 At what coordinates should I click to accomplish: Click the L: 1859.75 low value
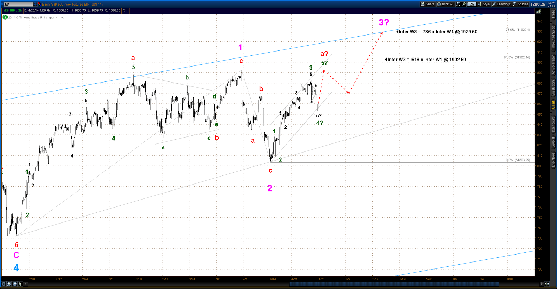95,11
